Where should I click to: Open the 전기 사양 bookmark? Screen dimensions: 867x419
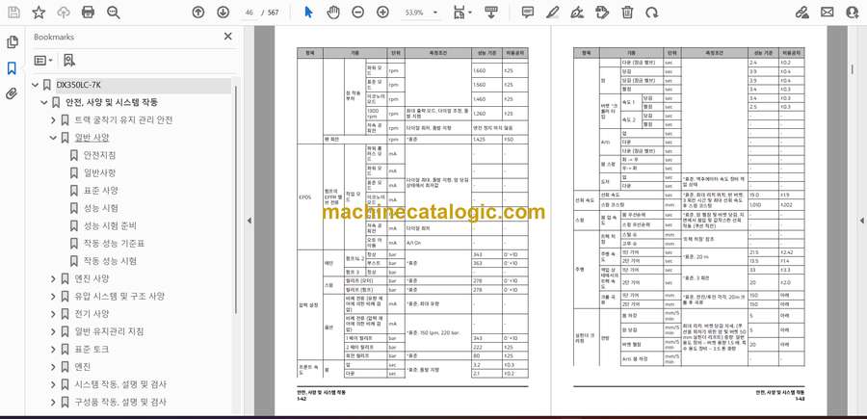tap(92, 314)
